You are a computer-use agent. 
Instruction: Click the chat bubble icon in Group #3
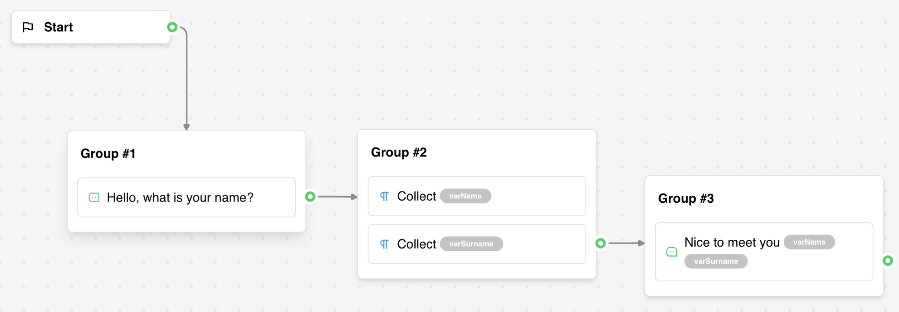point(672,252)
